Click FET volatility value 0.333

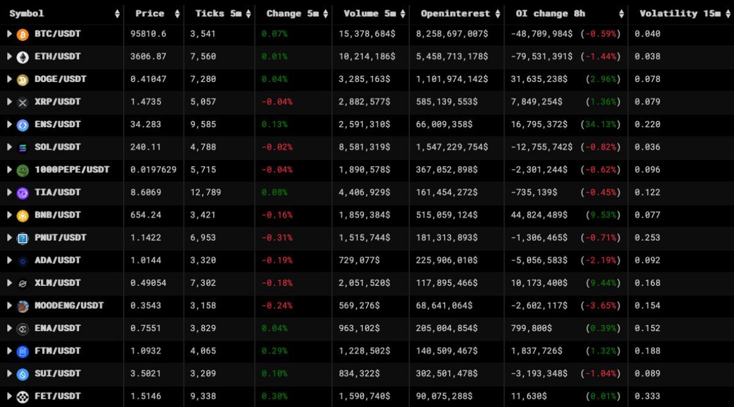coord(647,395)
